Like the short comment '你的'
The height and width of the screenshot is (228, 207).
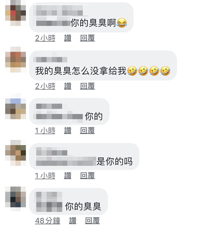click(68, 130)
